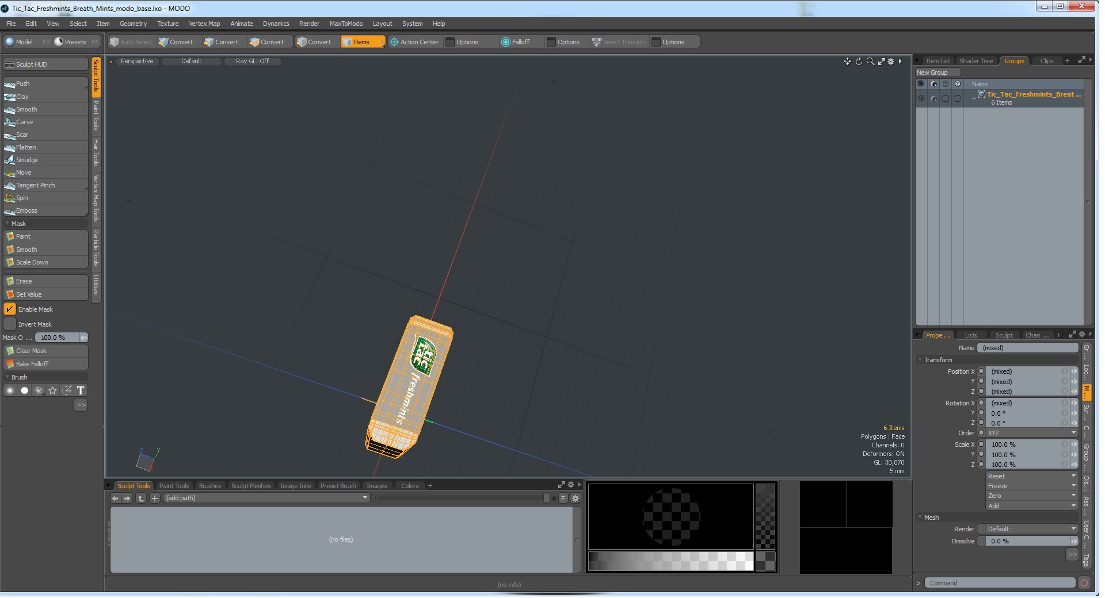Open preset browser gear options

coord(576,499)
